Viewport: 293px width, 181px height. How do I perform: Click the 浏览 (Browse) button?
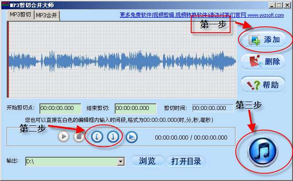pyautogui.click(x=147, y=161)
